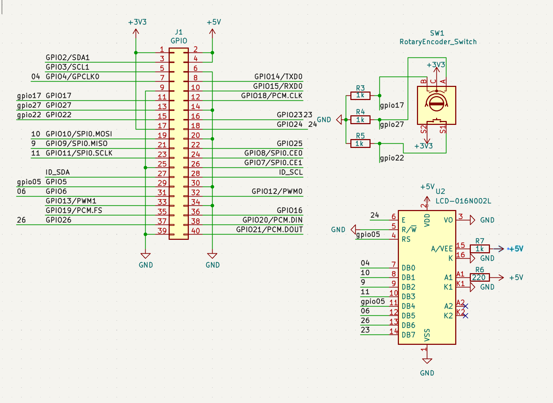Click the R5 1k resistor body
The width and height of the screenshot is (553, 403).
(x=360, y=143)
